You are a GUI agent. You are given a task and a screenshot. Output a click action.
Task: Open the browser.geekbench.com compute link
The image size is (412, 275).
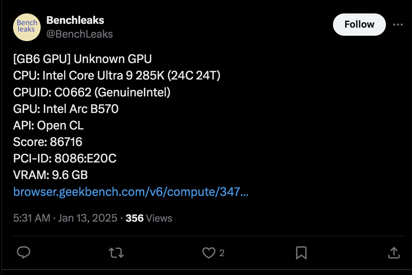click(131, 192)
